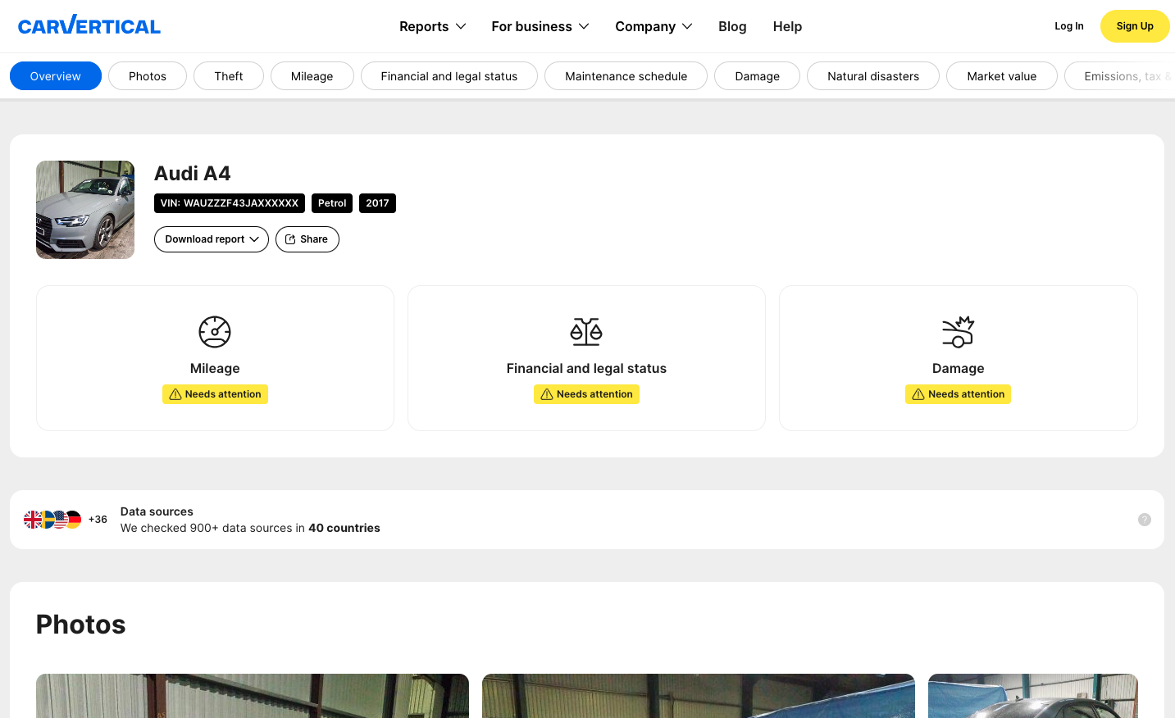The height and width of the screenshot is (718, 1175).
Task: Click the Financial and legal scales icon
Action: coord(586,332)
